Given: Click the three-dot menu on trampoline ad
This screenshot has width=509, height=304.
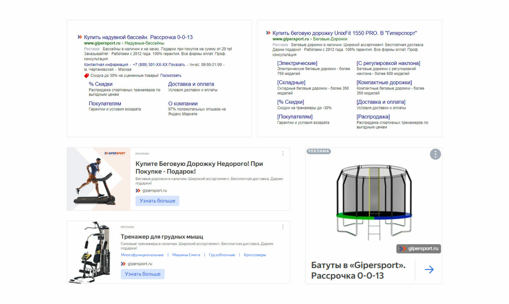Looking at the screenshot, I should 435,154.
